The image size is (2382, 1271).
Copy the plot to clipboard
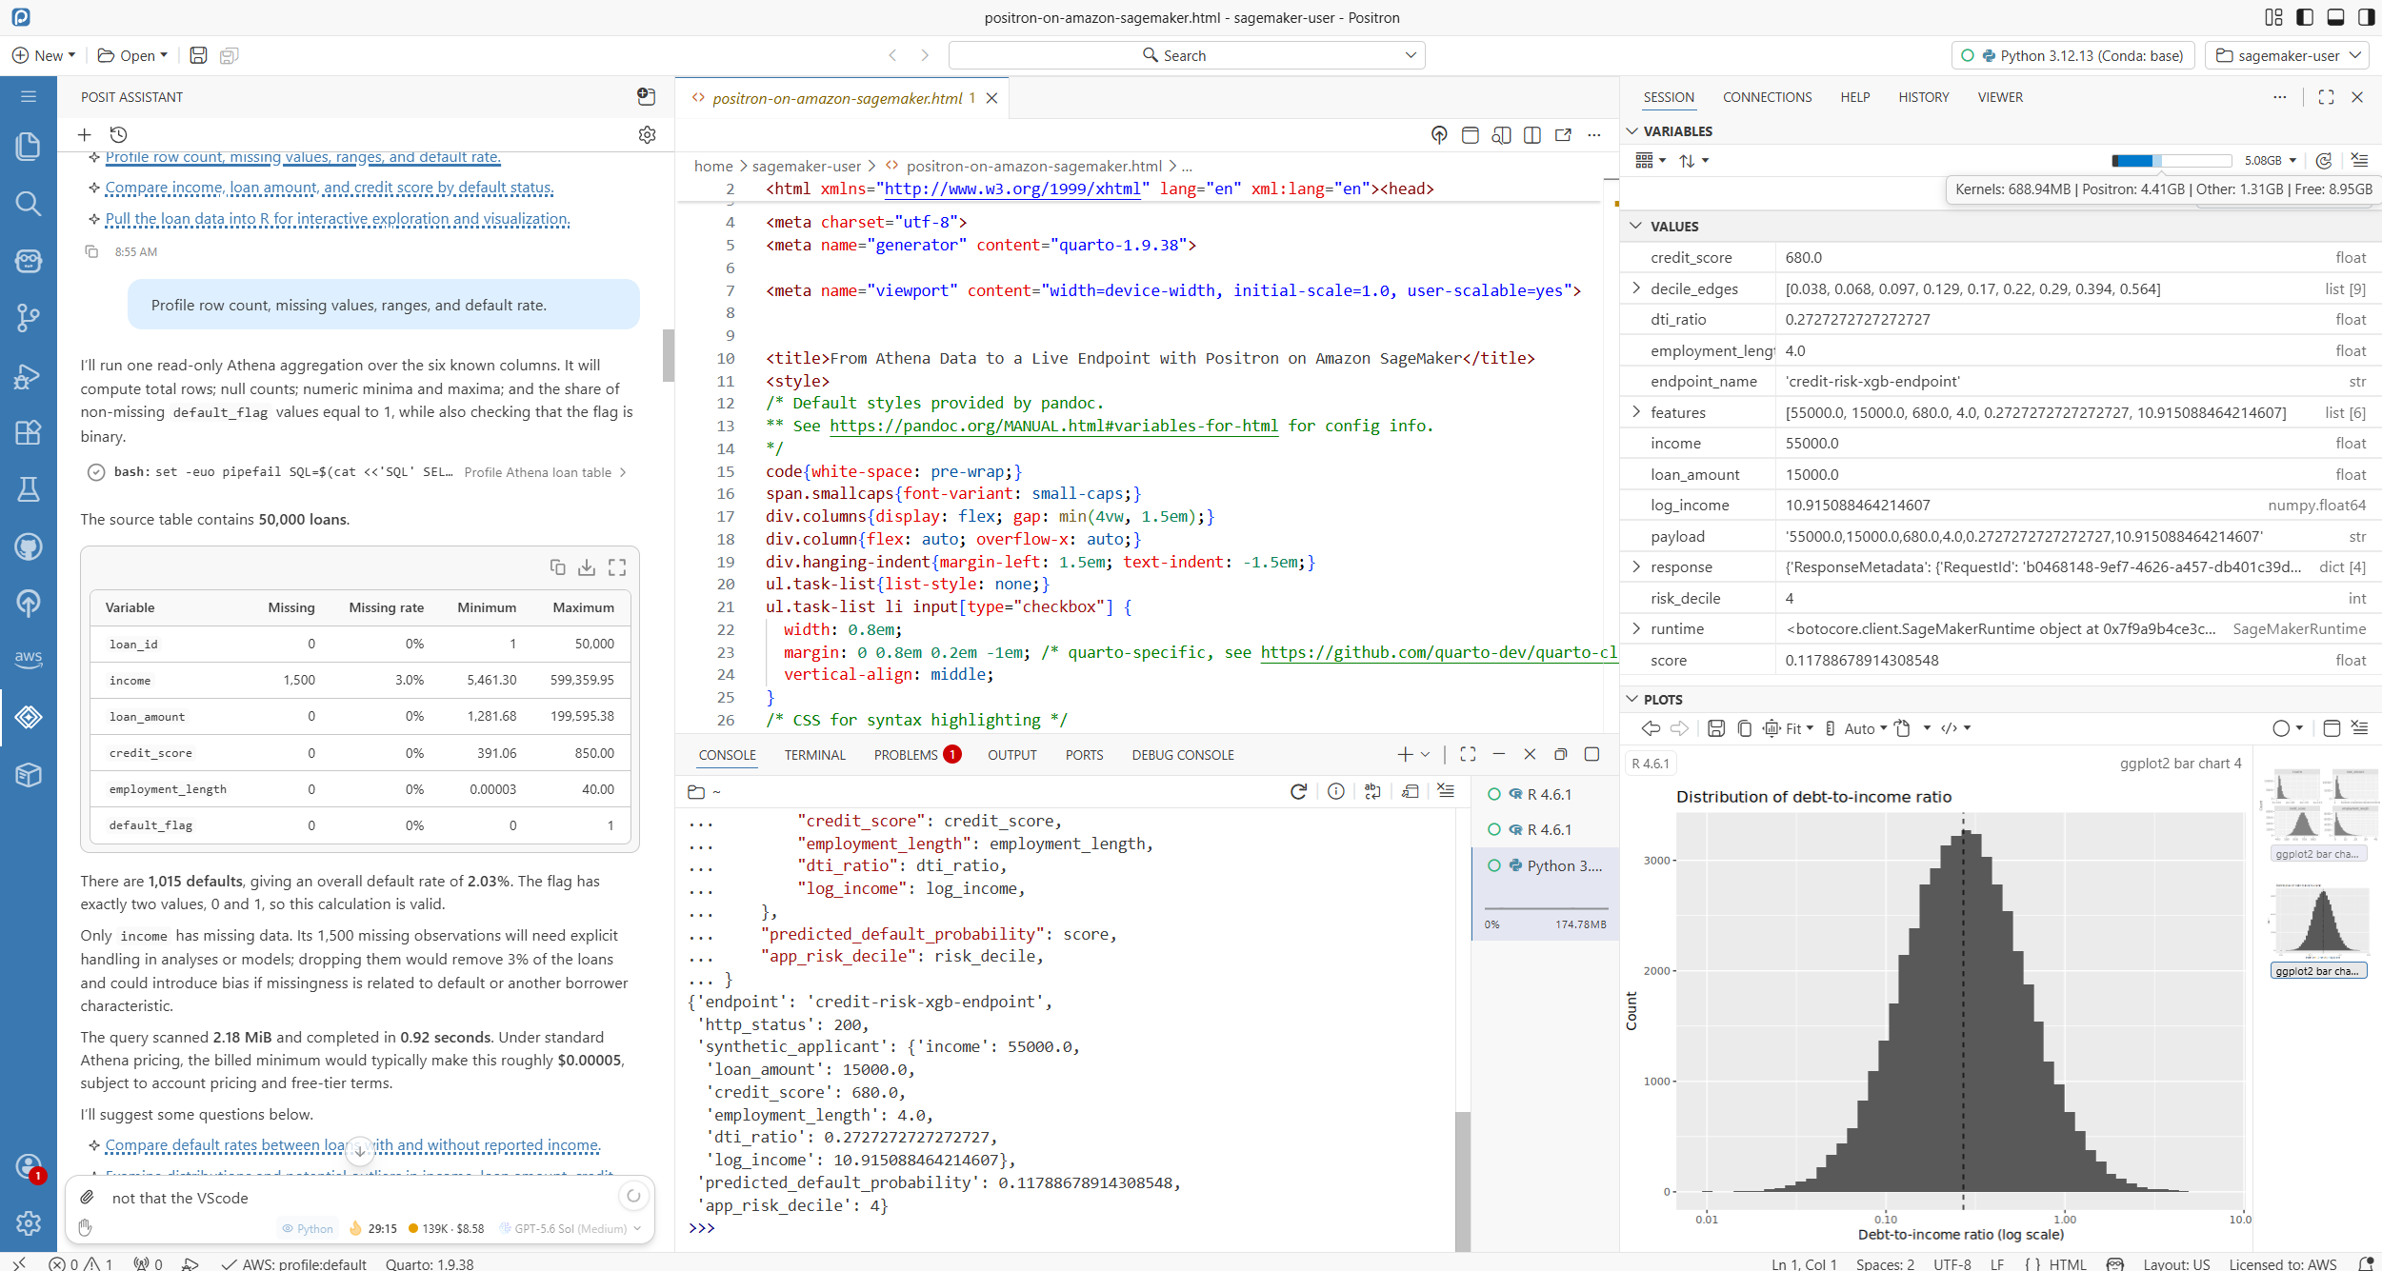pos(1744,728)
